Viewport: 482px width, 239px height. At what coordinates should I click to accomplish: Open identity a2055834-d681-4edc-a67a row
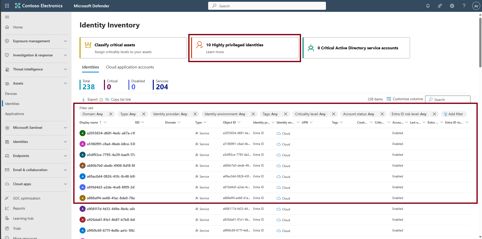point(275,133)
